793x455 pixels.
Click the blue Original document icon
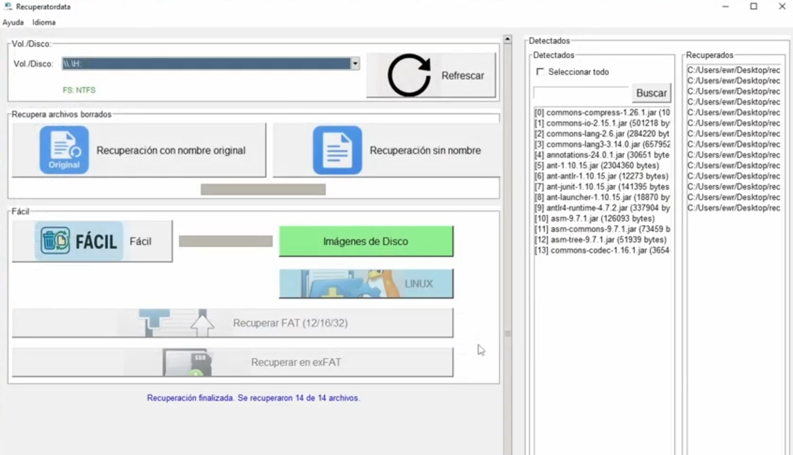[64, 150]
